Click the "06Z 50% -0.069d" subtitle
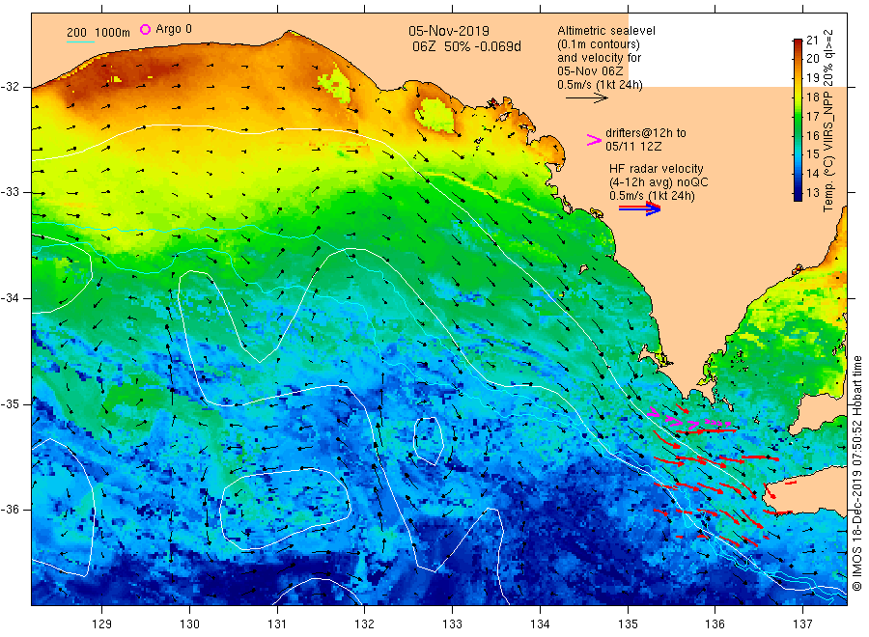 466,46
